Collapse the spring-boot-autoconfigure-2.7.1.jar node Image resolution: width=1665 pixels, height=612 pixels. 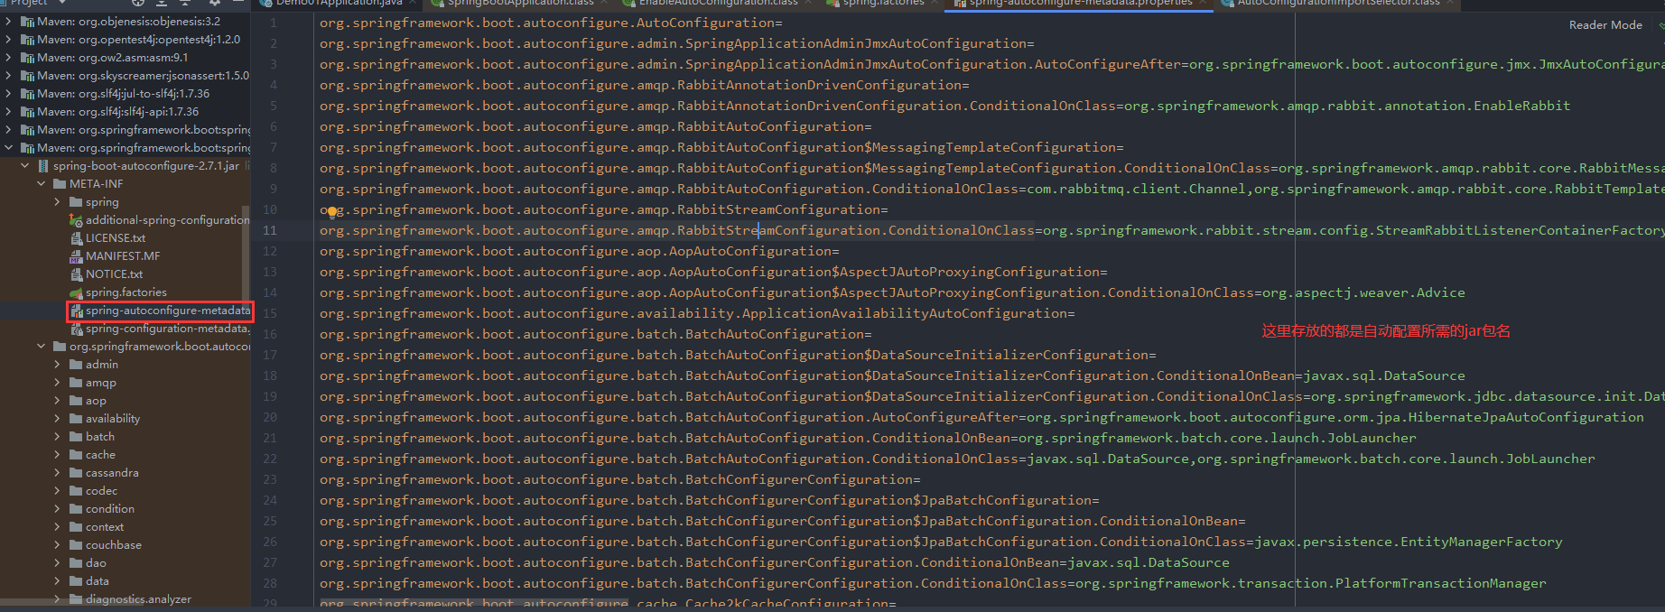click(x=25, y=166)
